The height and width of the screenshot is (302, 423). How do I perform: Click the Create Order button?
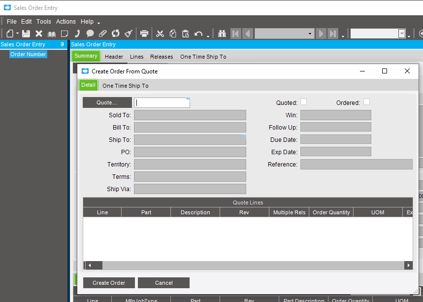[x=109, y=283]
